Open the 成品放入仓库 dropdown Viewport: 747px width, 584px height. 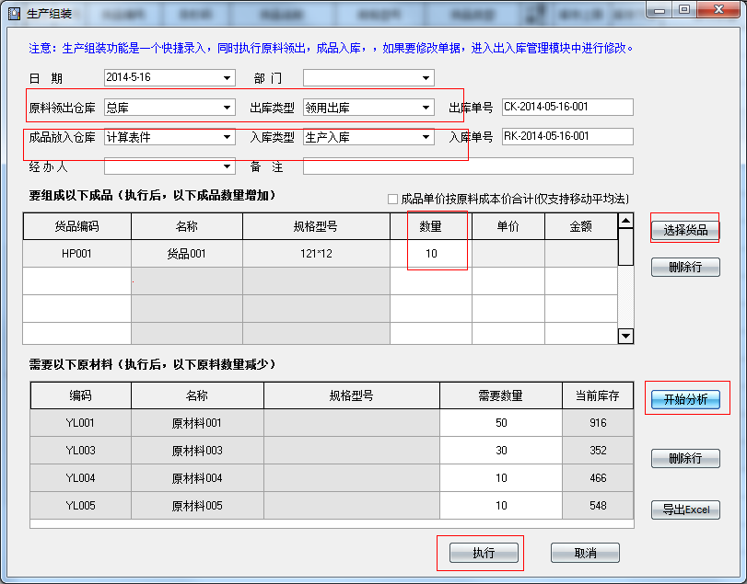point(228,137)
